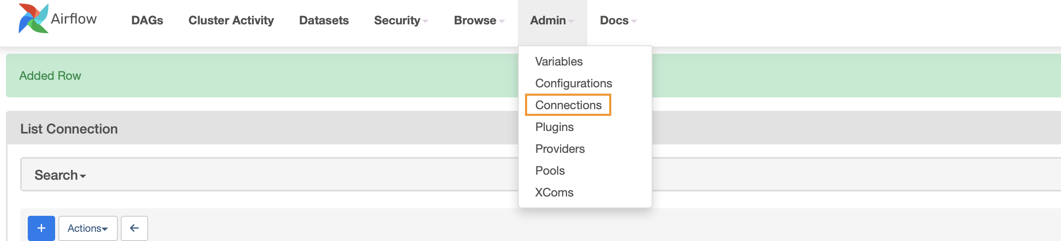This screenshot has width=1061, height=241.
Task: Open XComs from Admin menu
Action: [554, 192]
